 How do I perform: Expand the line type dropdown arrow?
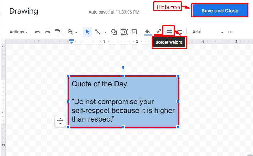click(x=106, y=32)
